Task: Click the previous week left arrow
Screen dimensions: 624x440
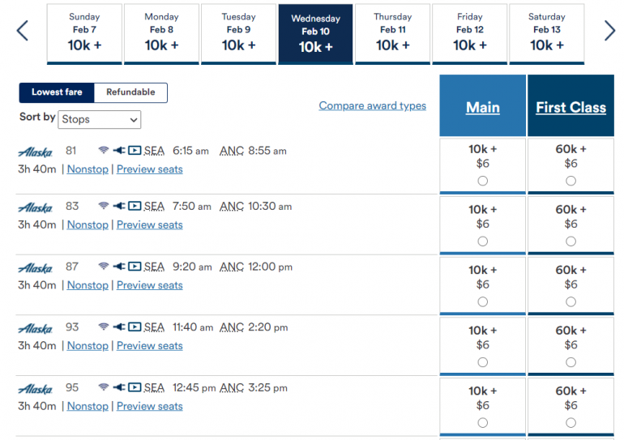Action: 23,31
